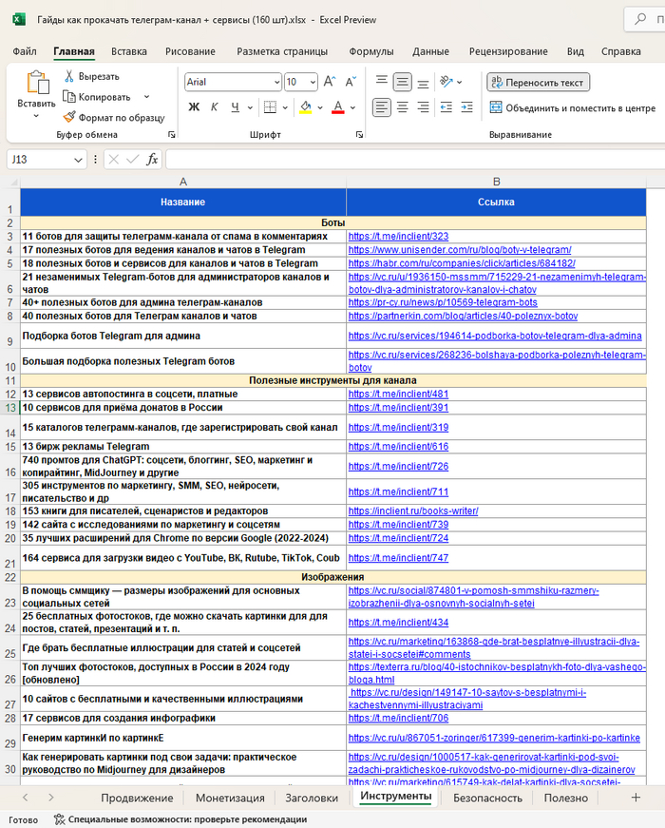Select row 13 header

pos(10,408)
